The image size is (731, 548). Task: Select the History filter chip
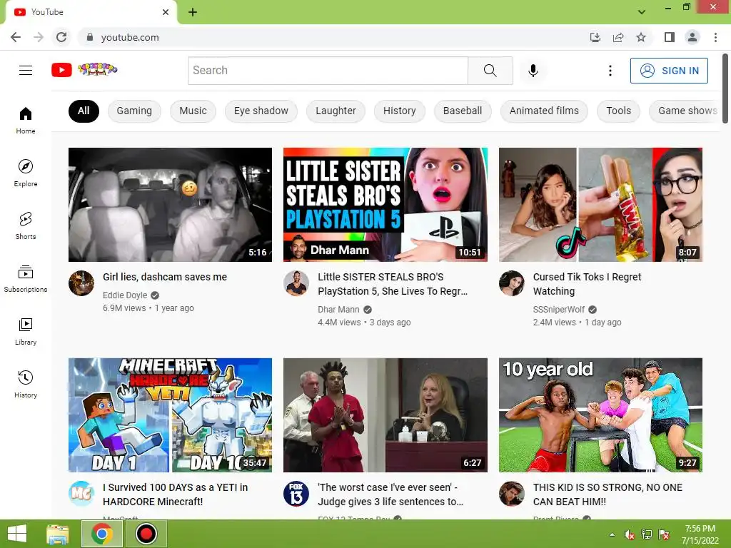coord(400,111)
